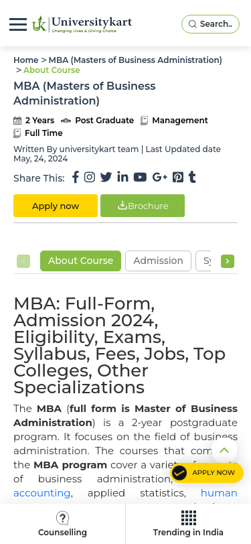Viewport: 251px width, 544px height.
Task: Open the Search field
Action: click(210, 24)
